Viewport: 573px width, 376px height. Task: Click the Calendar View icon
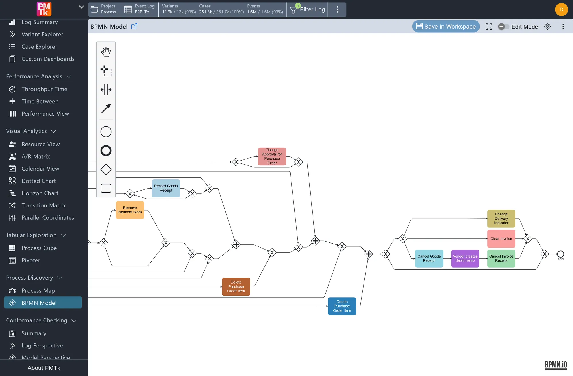point(12,169)
